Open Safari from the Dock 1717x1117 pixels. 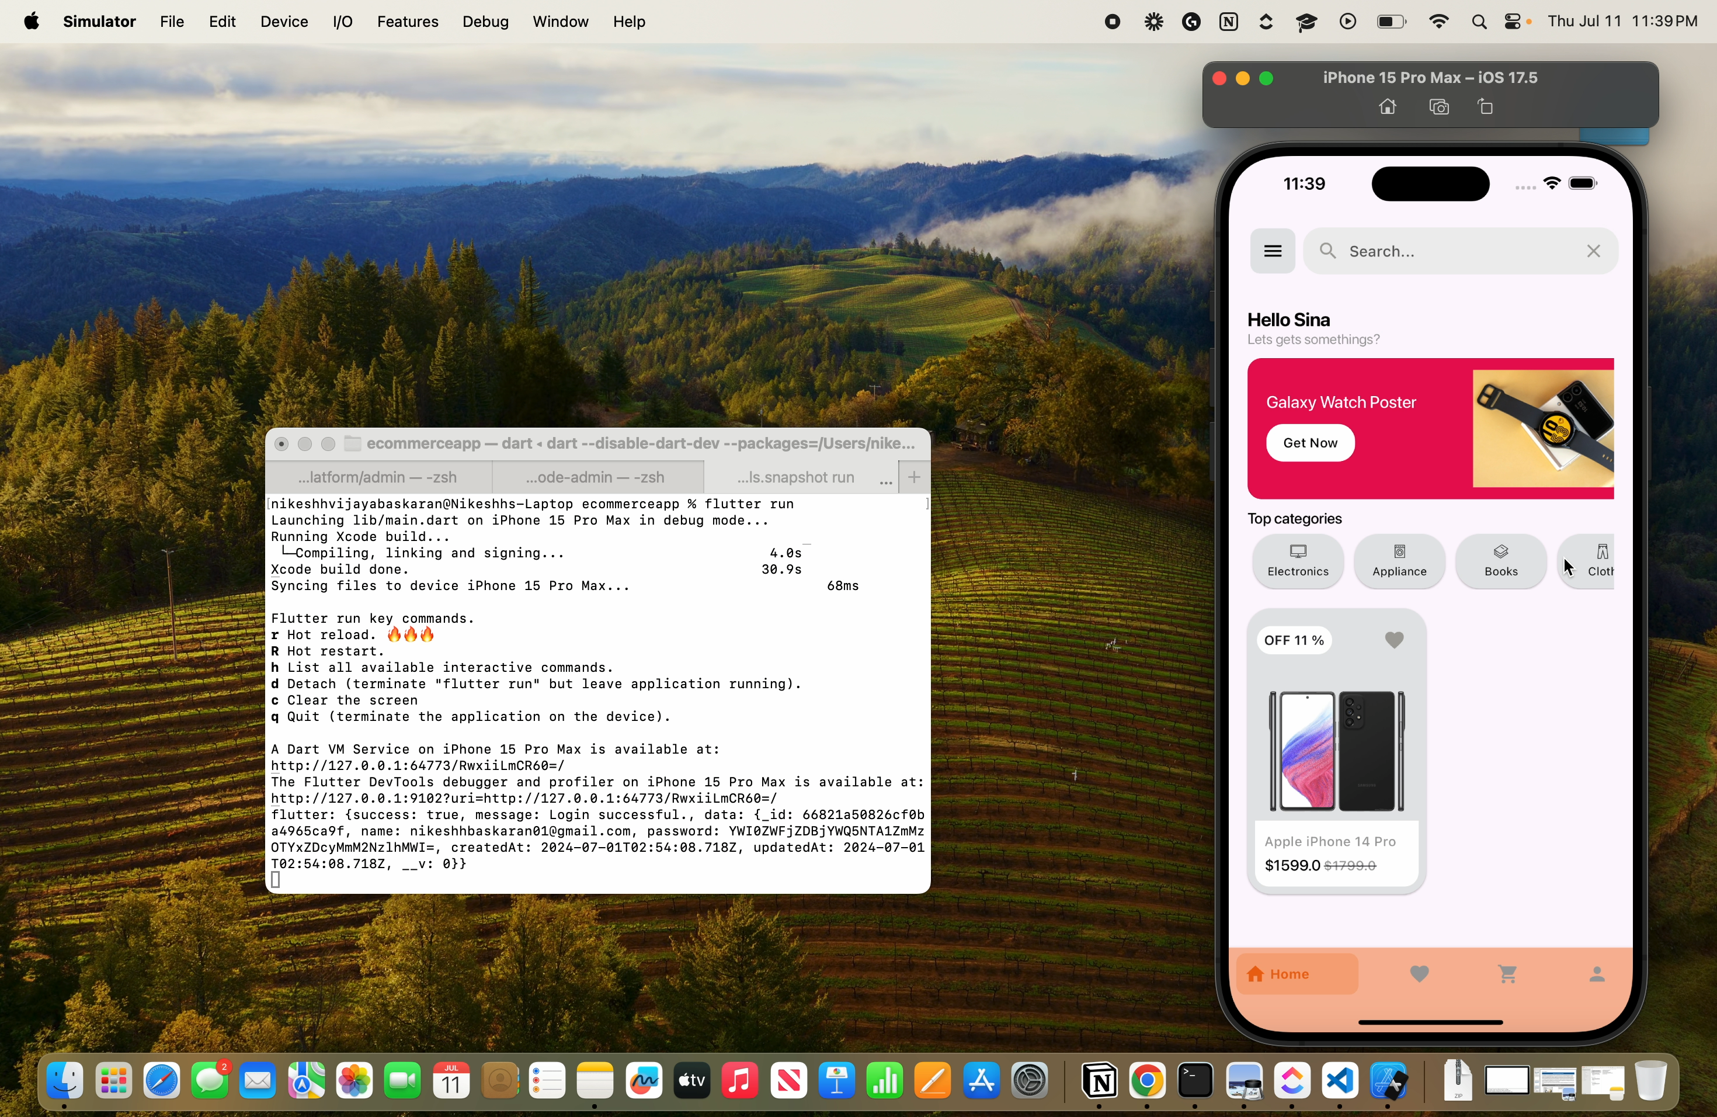point(162,1080)
